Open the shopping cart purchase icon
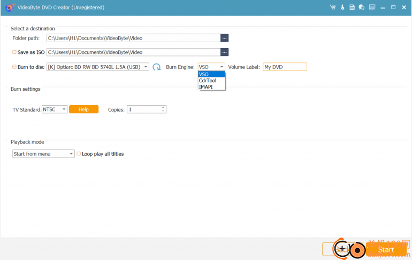 pos(333,7)
